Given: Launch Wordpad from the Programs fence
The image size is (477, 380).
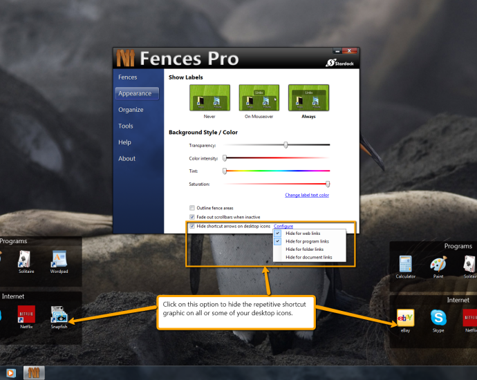Looking at the screenshot, I should 59,261.
